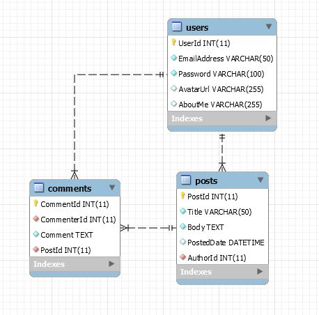Click the Title column diamond icon

tap(183, 211)
